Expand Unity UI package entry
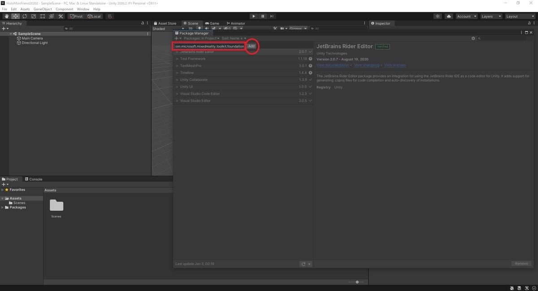The height and width of the screenshot is (291, 538). coord(177,87)
